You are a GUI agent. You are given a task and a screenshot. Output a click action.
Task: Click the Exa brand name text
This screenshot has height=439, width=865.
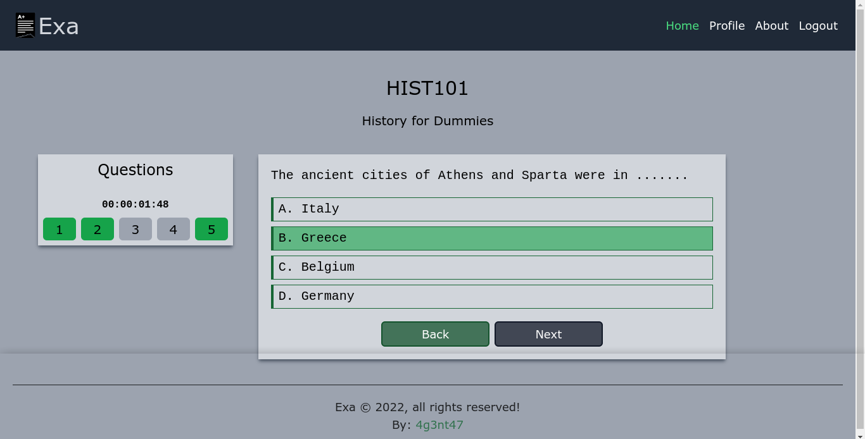coord(59,27)
